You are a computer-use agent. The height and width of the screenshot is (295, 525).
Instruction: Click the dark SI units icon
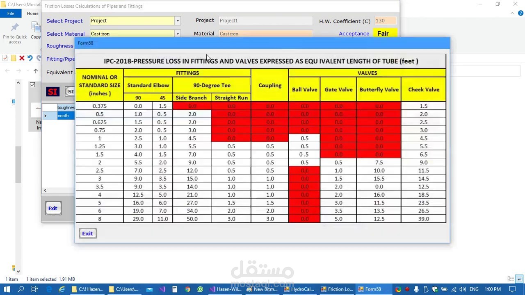[x=52, y=92]
